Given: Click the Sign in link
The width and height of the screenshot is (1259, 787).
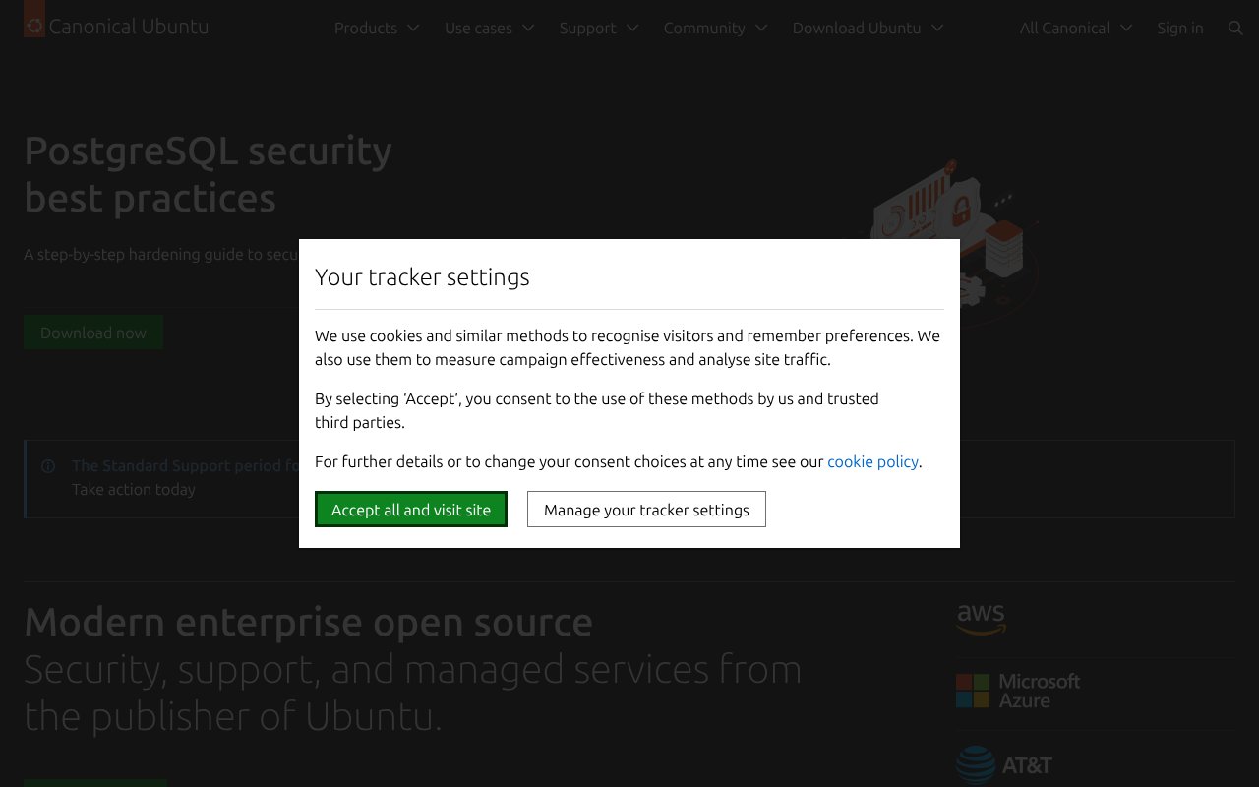Looking at the screenshot, I should coord(1179,29).
